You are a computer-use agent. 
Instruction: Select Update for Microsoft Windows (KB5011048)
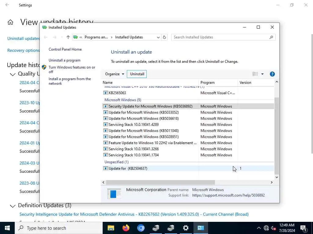[x=188, y=131]
